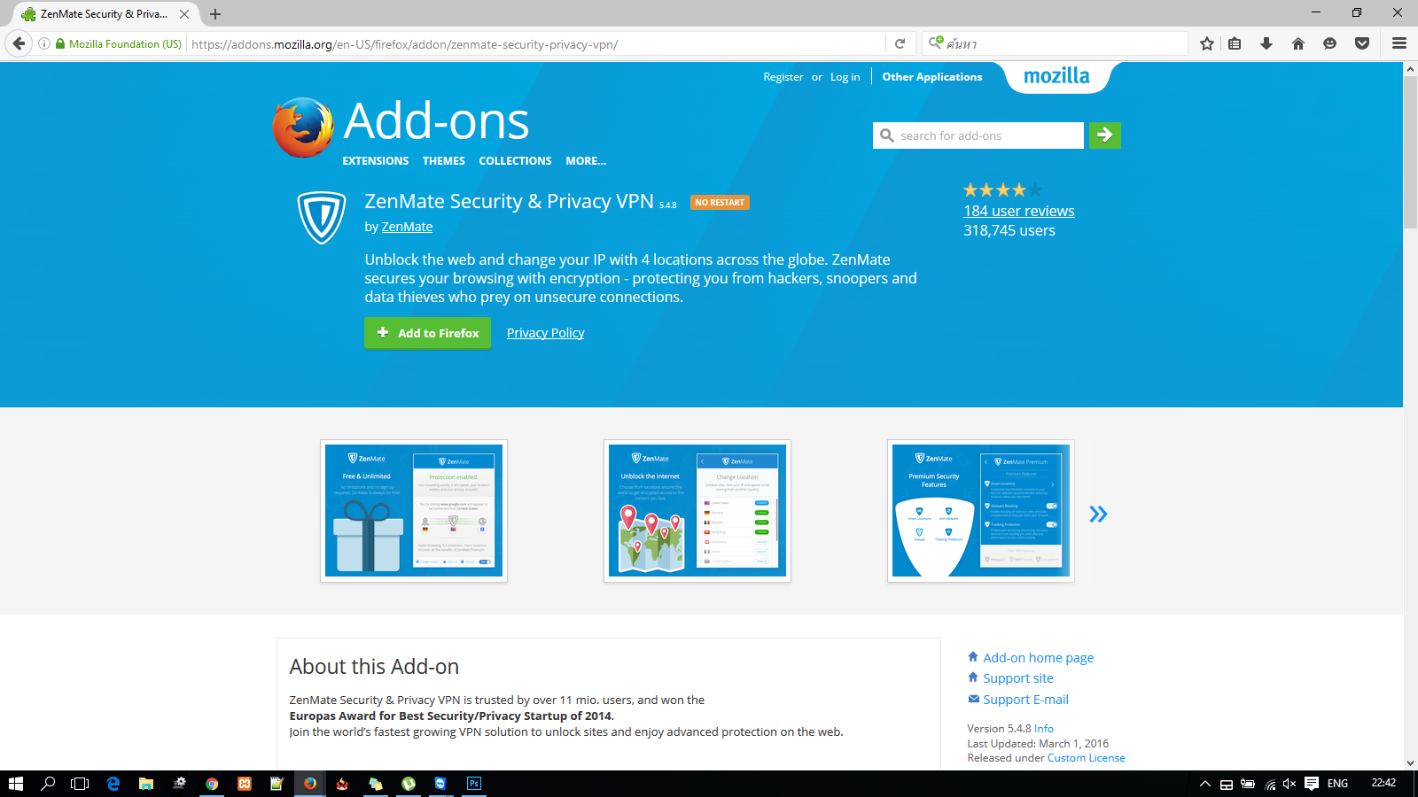Open Support E-mail link

pos(1025,700)
